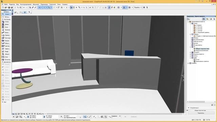Select the 4. Кровля story
This screenshot has width=217, height=122.
199,25
